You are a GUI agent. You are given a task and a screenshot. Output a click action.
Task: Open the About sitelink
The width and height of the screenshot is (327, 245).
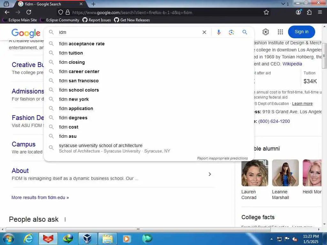point(20,171)
